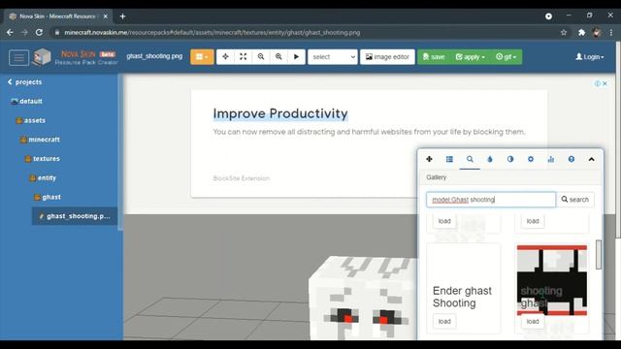The width and height of the screenshot is (621, 349).
Task: Click the Gallery panel heading
Action: [437, 177]
